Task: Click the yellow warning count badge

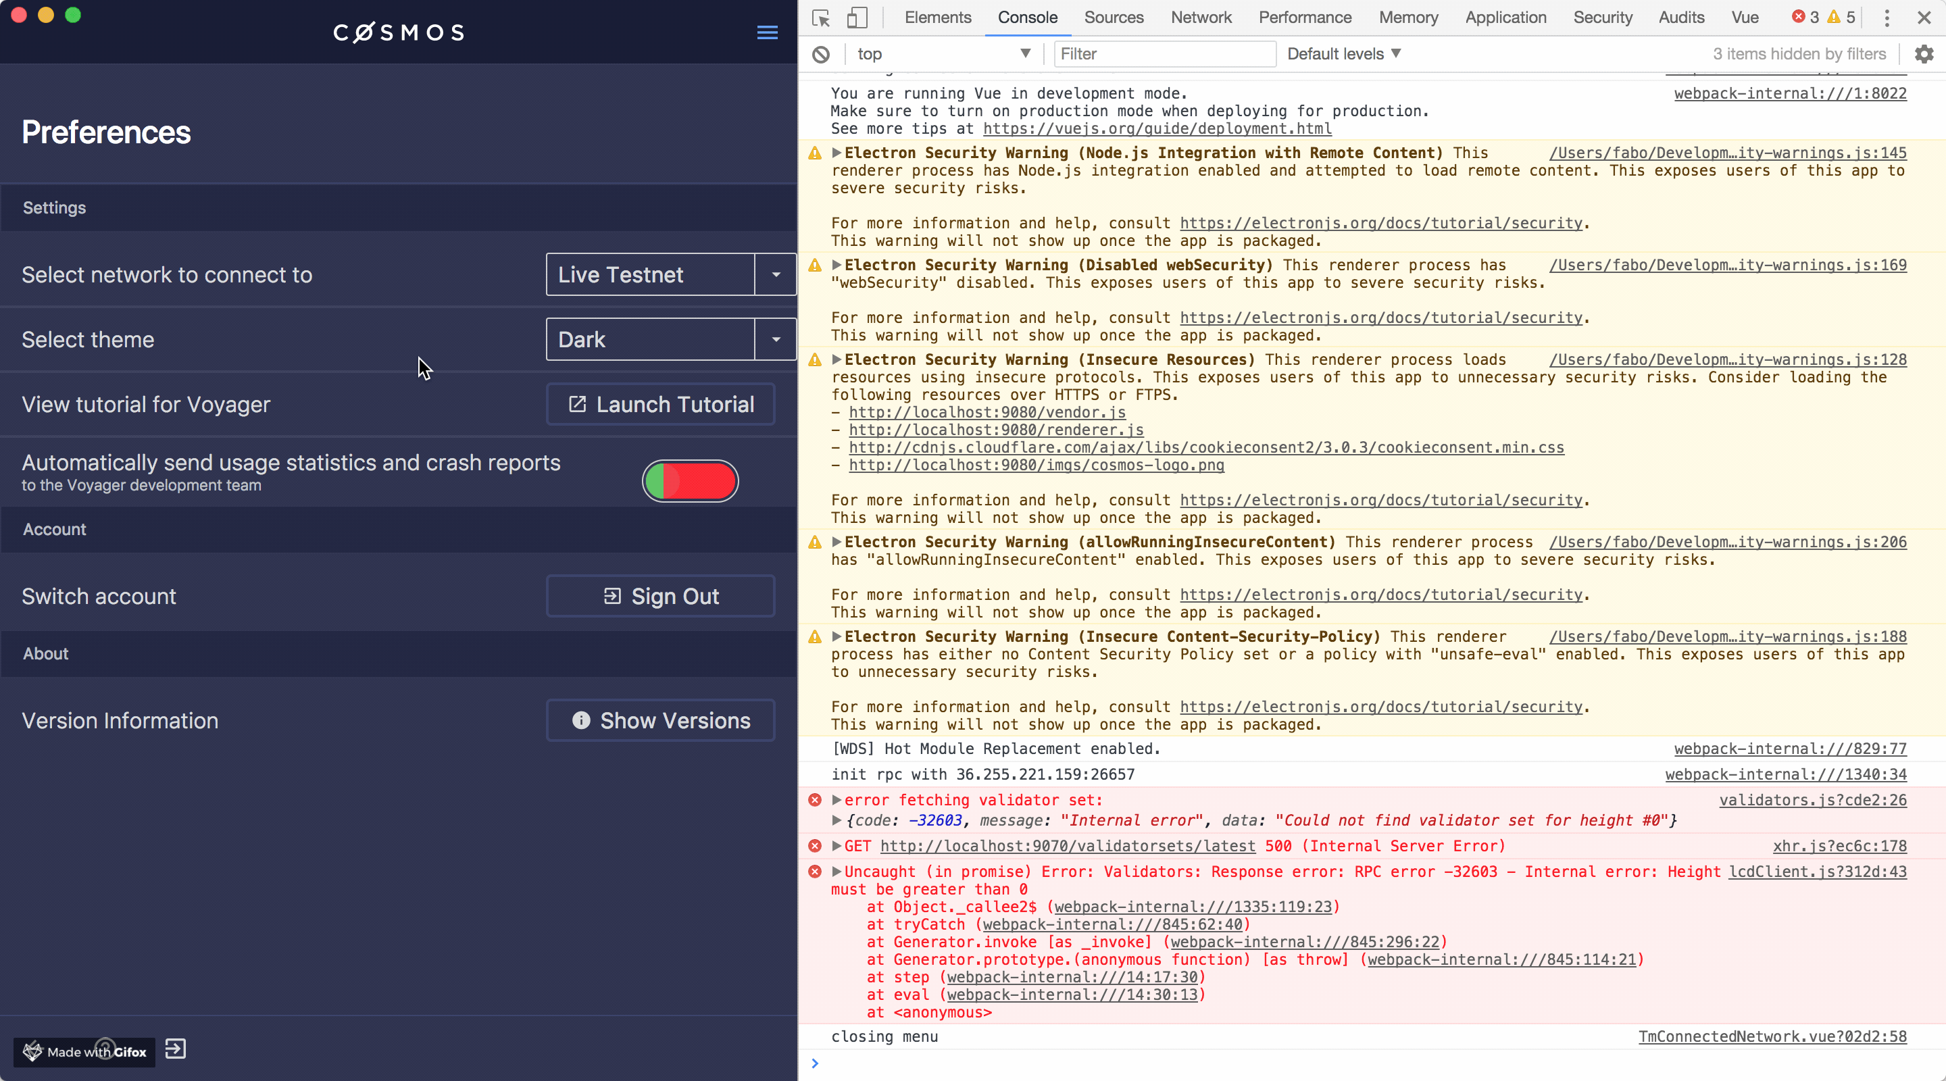Action: (x=1841, y=17)
